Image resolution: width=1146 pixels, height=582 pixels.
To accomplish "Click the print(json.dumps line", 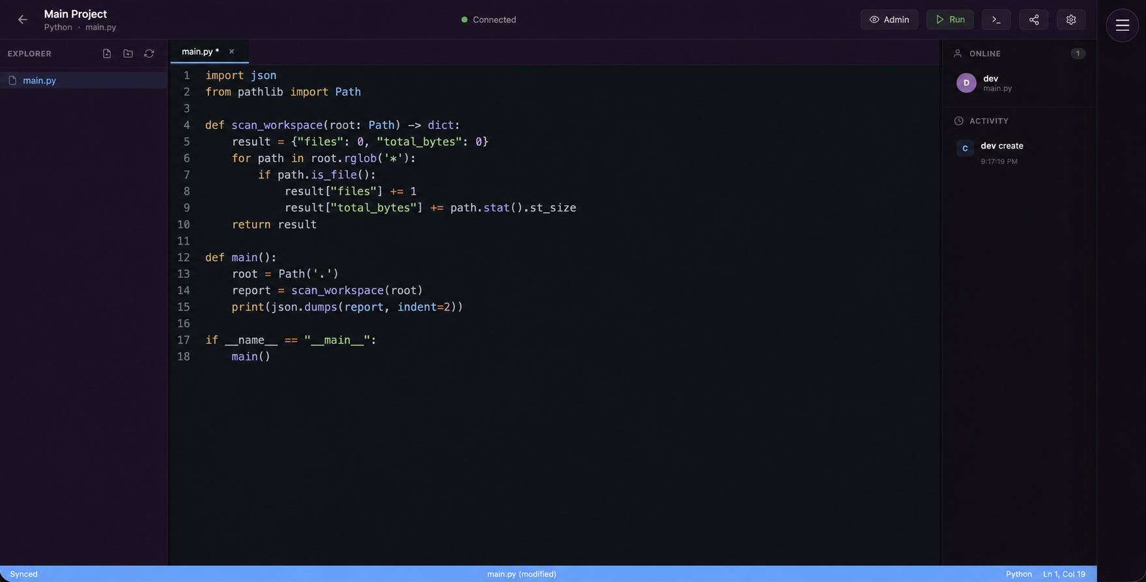I will pyautogui.click(x=347, y=307).
